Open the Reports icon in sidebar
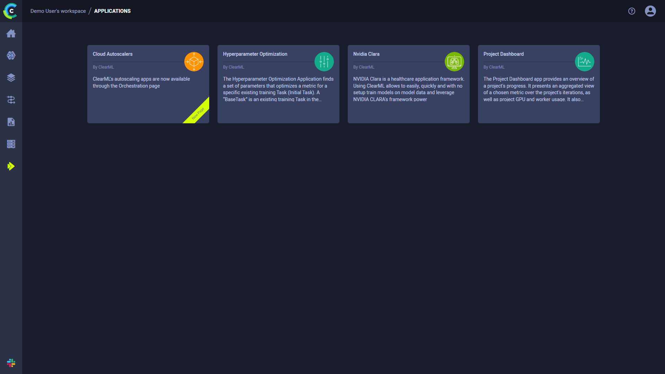Viewport: 665px width, 374px height. tap(11, 122)
